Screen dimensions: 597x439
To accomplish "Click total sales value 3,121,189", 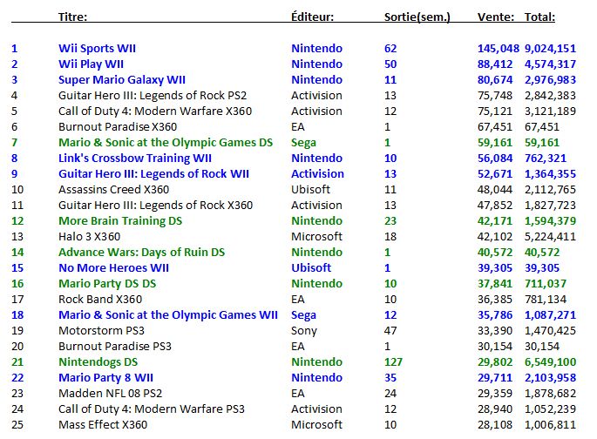I will [x=550, y=111].
